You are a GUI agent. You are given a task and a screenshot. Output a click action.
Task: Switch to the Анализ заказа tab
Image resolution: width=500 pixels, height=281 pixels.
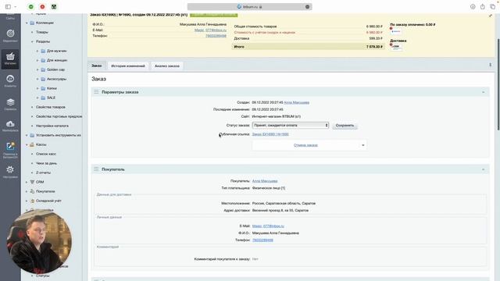pyautogui.click(x=167, y=66)
